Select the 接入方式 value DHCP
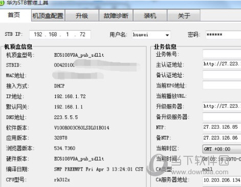This screenshot has height=187, width=241. click(59, 86)
